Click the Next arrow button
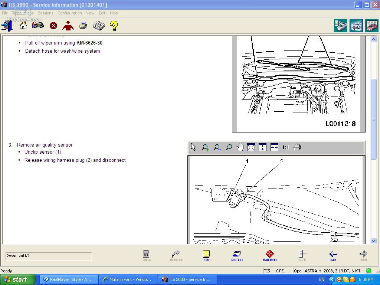The image size is (380, 285). (x=364, y=255)
